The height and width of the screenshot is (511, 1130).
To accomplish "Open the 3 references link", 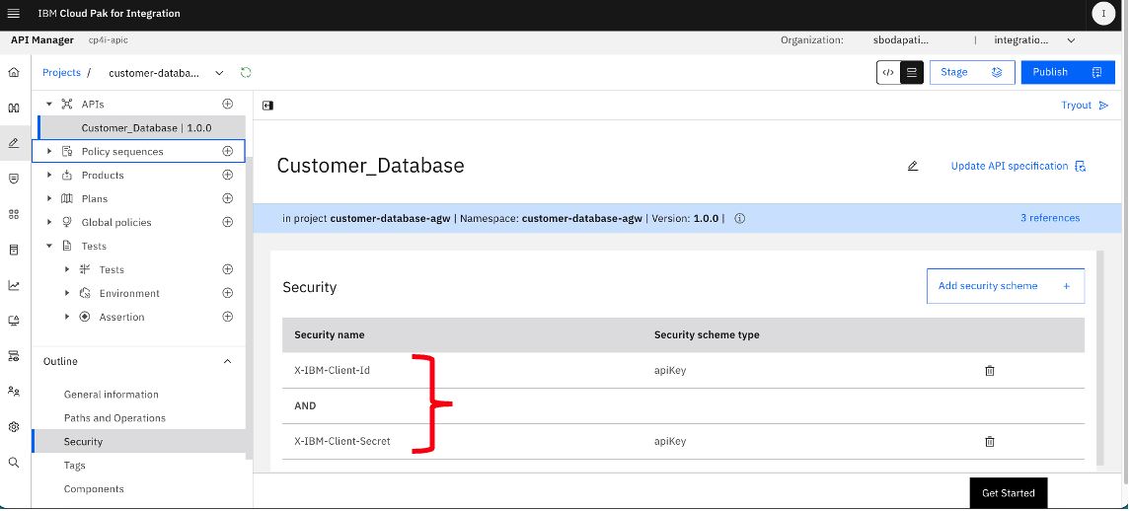I will 1050,218.
